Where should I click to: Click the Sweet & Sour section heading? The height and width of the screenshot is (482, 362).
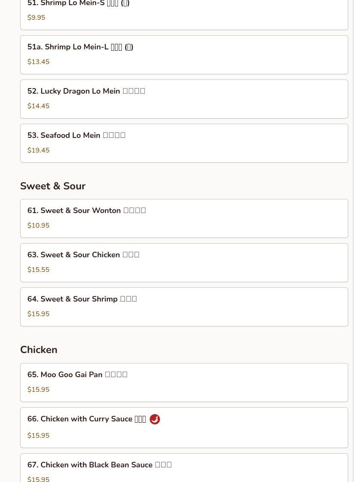(x=53, y=186)
